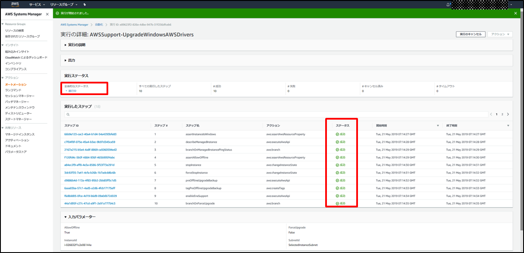Click the 実行のキャンセル button
524x253 pixels.
pyautogui.click(x=471, y=34)
